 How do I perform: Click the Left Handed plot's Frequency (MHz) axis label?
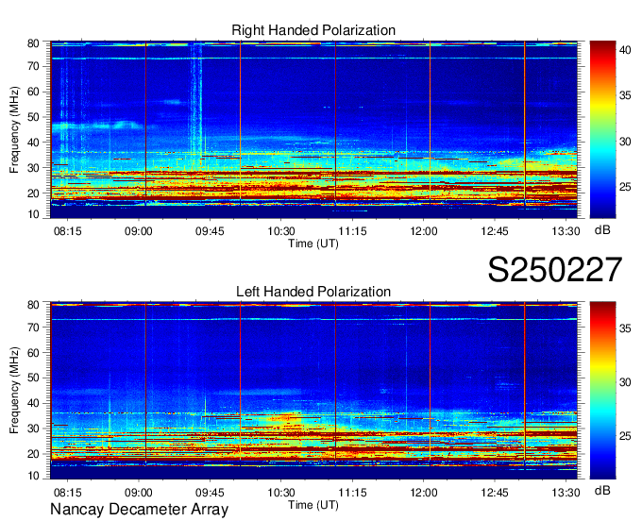point(14,391)
